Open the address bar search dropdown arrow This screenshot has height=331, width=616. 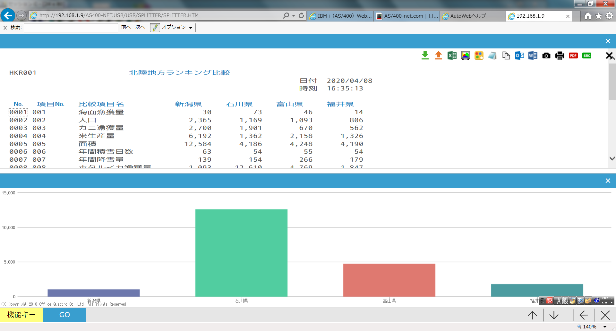tap(293, 16)
